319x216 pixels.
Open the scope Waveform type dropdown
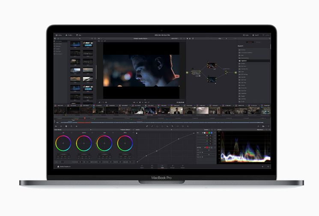point(261,130)
